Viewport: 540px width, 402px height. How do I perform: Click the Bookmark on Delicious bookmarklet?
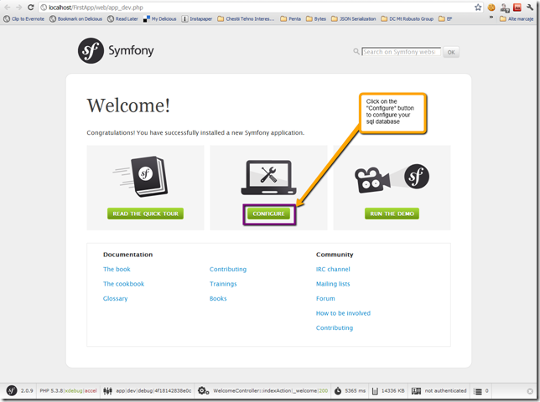pos(75,19)
